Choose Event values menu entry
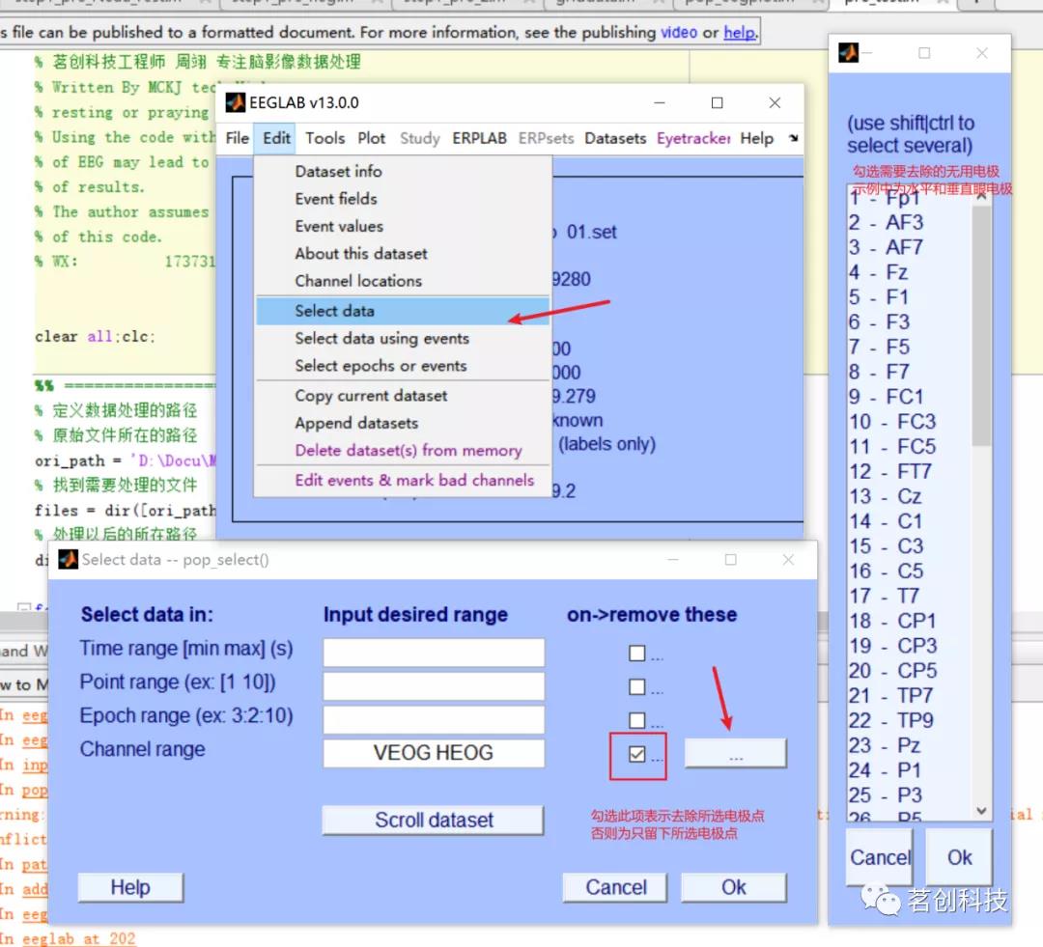The width and height of the screenshot is (1043, 947). pyautogui.click(x=403, y=226)
